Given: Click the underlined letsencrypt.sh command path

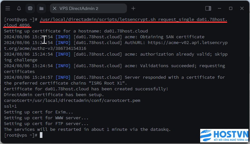Looking at the screenshot, I should [x=98, y=20].
